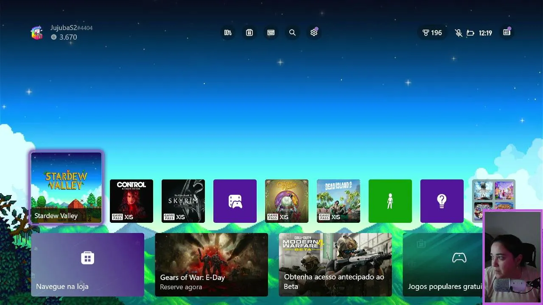Click the 12:19 clock
This screenshot has width=543, height=305.
pyautogui.click(x=485, y=33)
